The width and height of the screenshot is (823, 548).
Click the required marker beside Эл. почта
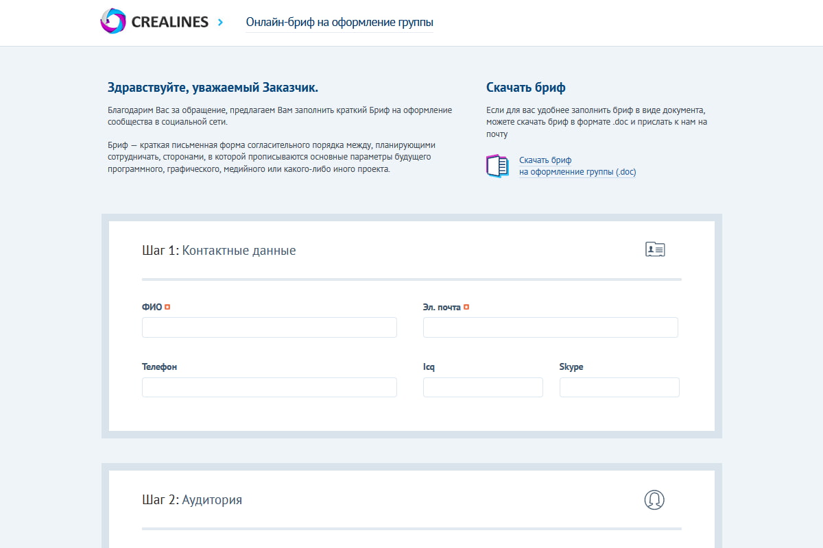point(466,307)
